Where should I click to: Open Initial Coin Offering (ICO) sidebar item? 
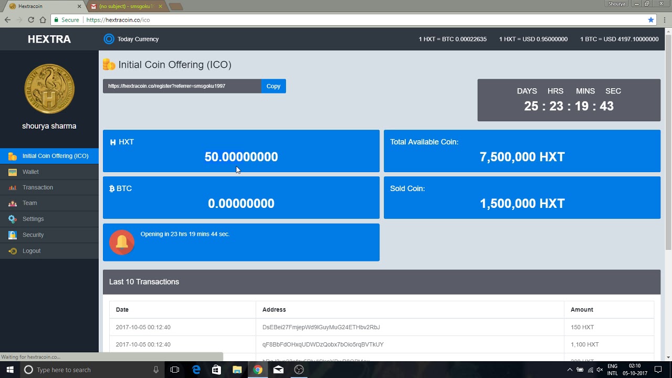pyautogui.click(x=49, y=156)
